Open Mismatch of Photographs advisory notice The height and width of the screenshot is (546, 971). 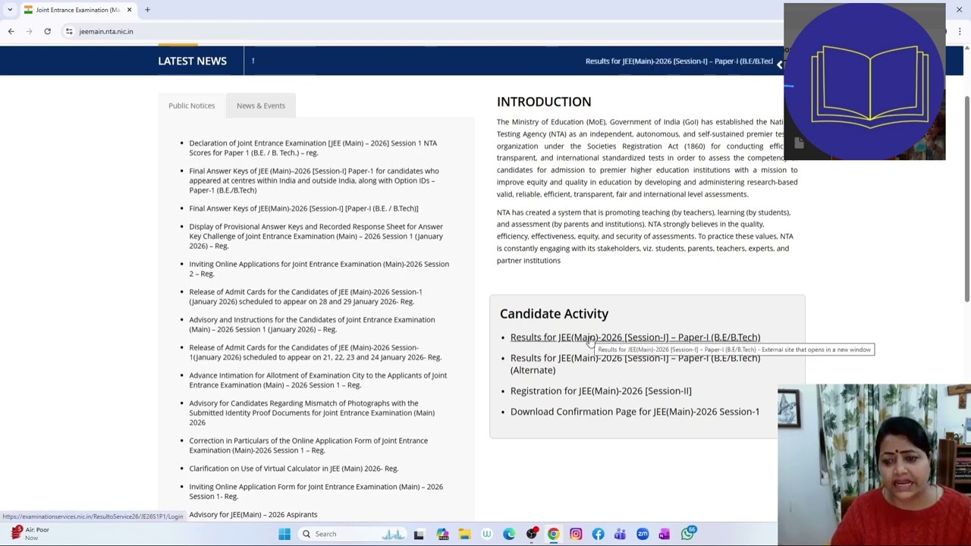312,413
